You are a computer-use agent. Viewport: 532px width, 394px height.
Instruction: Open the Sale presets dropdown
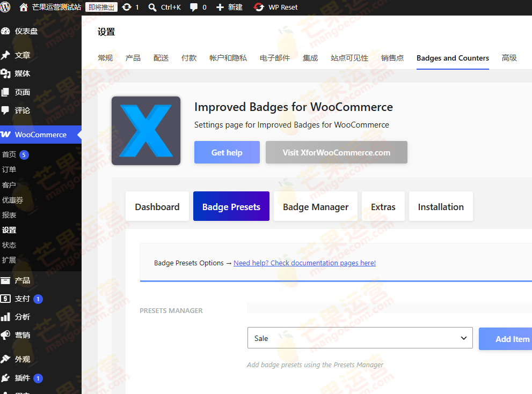360,338
